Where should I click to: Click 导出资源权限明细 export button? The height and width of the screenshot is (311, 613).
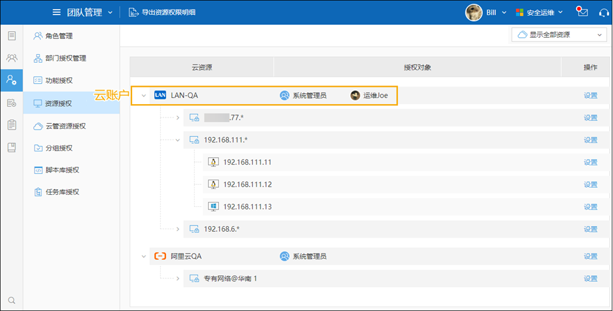pyautogui.click(x=163, y=12)
